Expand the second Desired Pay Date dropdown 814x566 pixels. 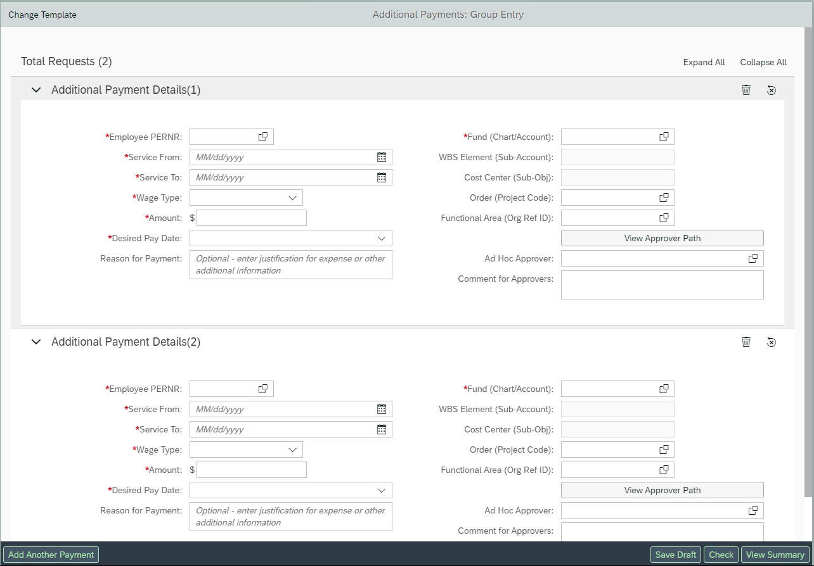click(x=382, y=490)
